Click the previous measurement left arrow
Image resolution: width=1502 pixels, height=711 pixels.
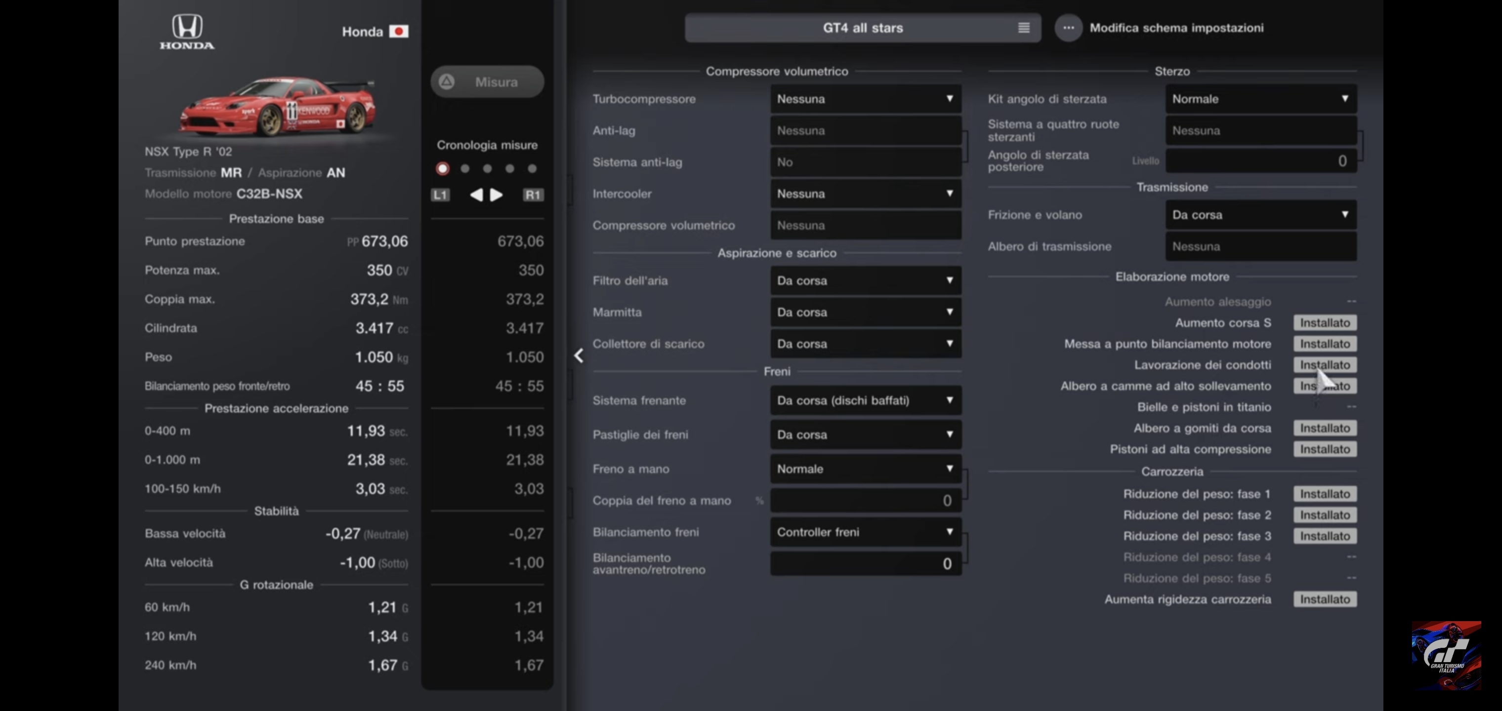click(476, 195)
